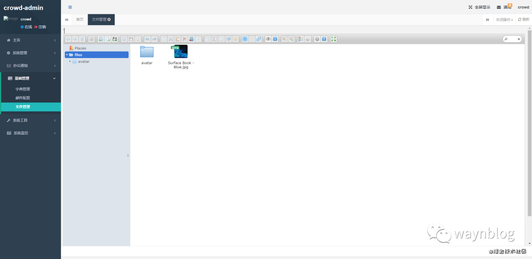Viewport: 532px width, 259px height.
Task: Toggle the sidebar with hamburger icon
Action: 70,7
